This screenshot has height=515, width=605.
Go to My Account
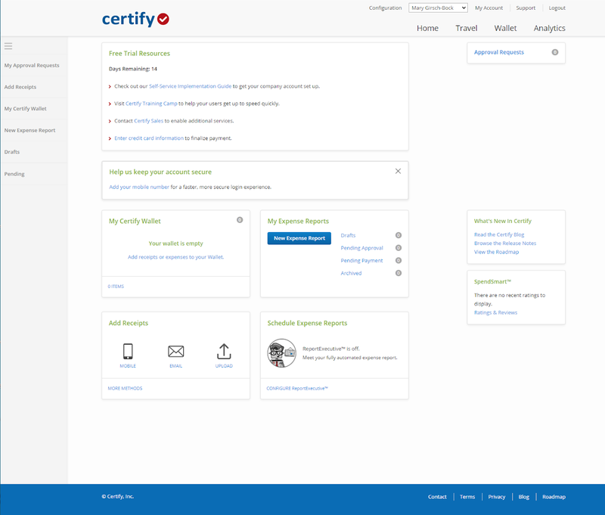coord(489,8)
